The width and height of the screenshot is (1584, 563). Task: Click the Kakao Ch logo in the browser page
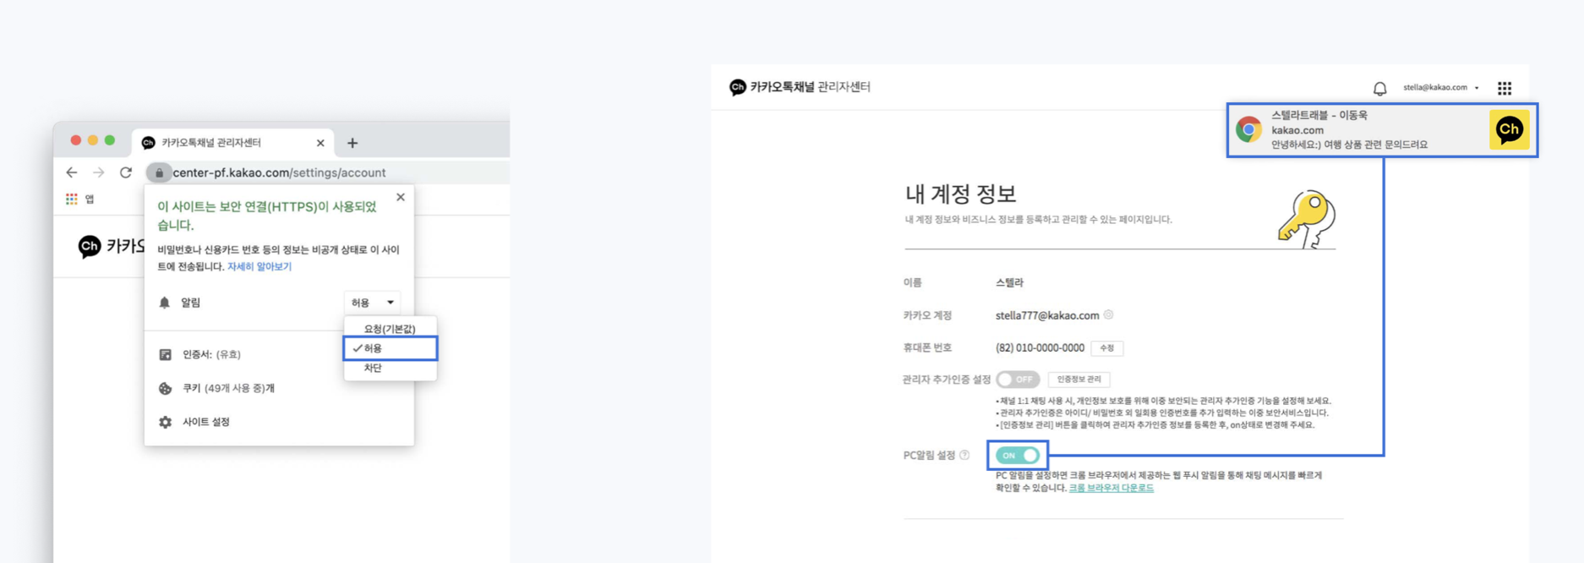90,246
